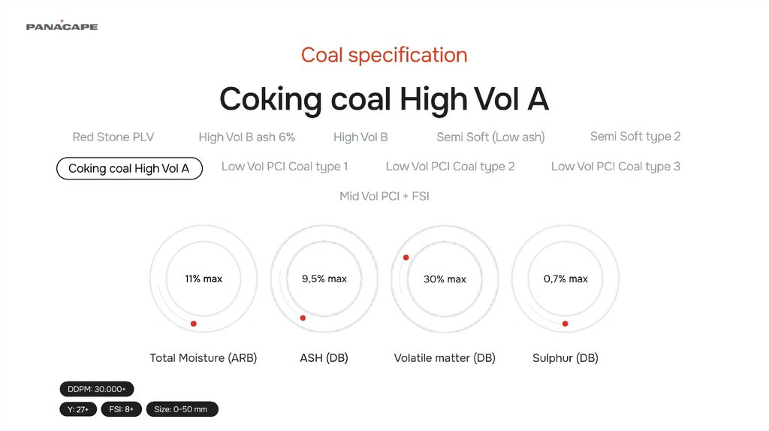Click the ASH 9,5% max gauge
Viewport: 769px width, 431px height.
pos(324,279)
